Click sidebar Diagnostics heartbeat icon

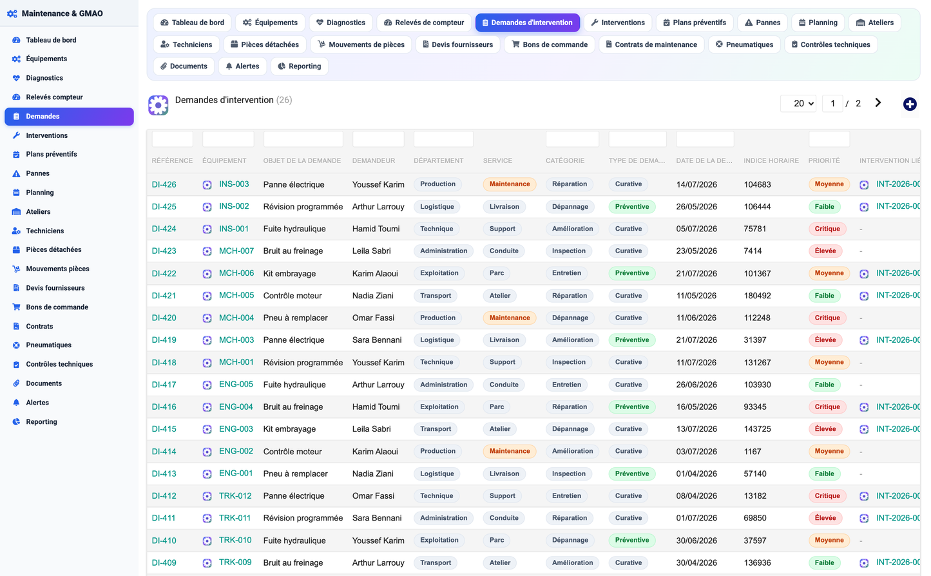[x=16, y=78]
